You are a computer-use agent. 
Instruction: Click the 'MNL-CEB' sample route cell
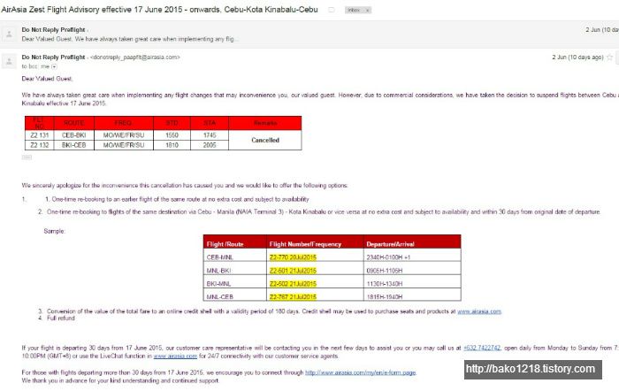[x=235, y=296]
